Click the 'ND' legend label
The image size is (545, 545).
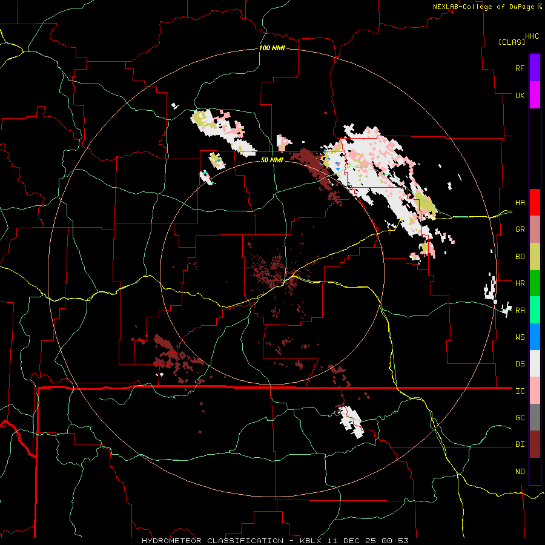pyautogui.click(x=520, y=471)
